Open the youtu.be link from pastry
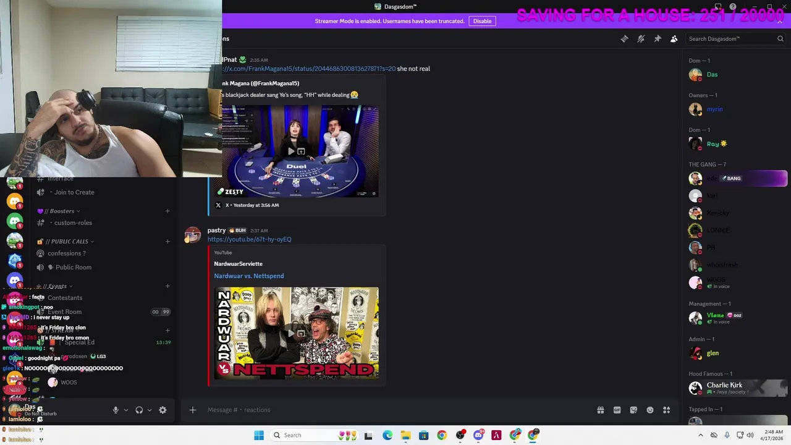The width and height of the screenshot is (791, 445). [249, 239]
